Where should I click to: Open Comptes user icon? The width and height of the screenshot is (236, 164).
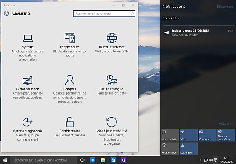[69, 80]
